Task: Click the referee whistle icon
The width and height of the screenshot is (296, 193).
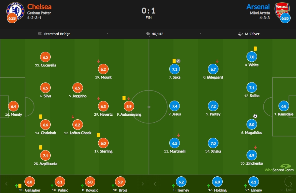Action: pos(240,34)
